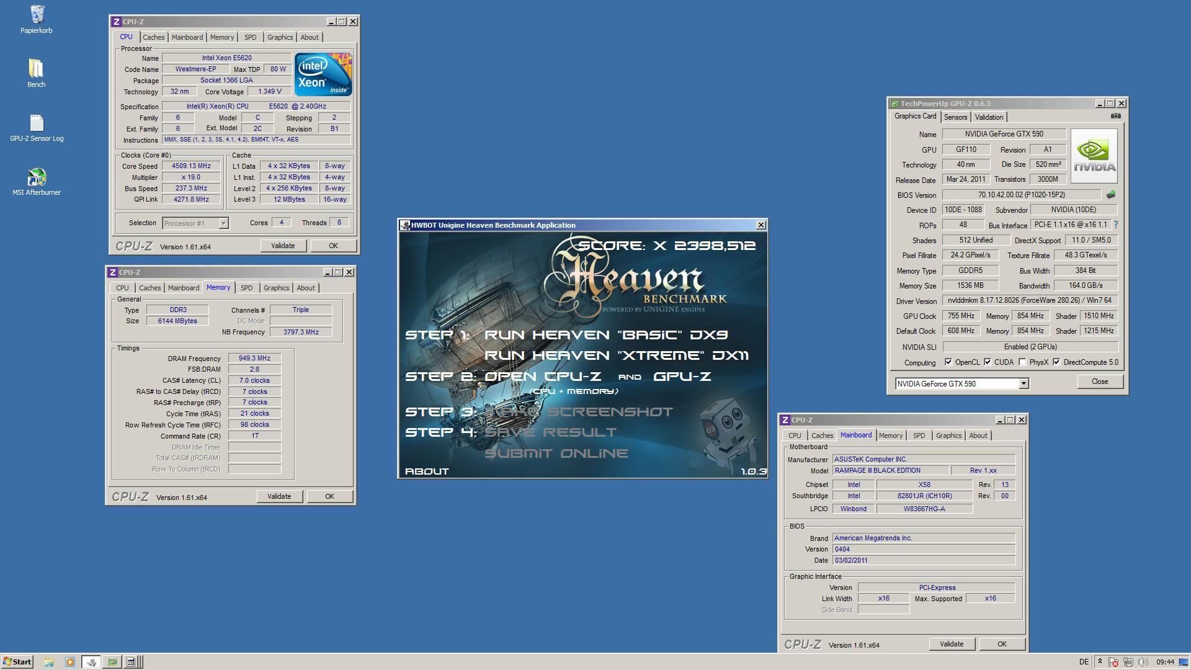Viewport: 1191px width, 670px height.
Task: Open CPU tab in CPU-Z Mainboard window
Action: tap(795, 435)
